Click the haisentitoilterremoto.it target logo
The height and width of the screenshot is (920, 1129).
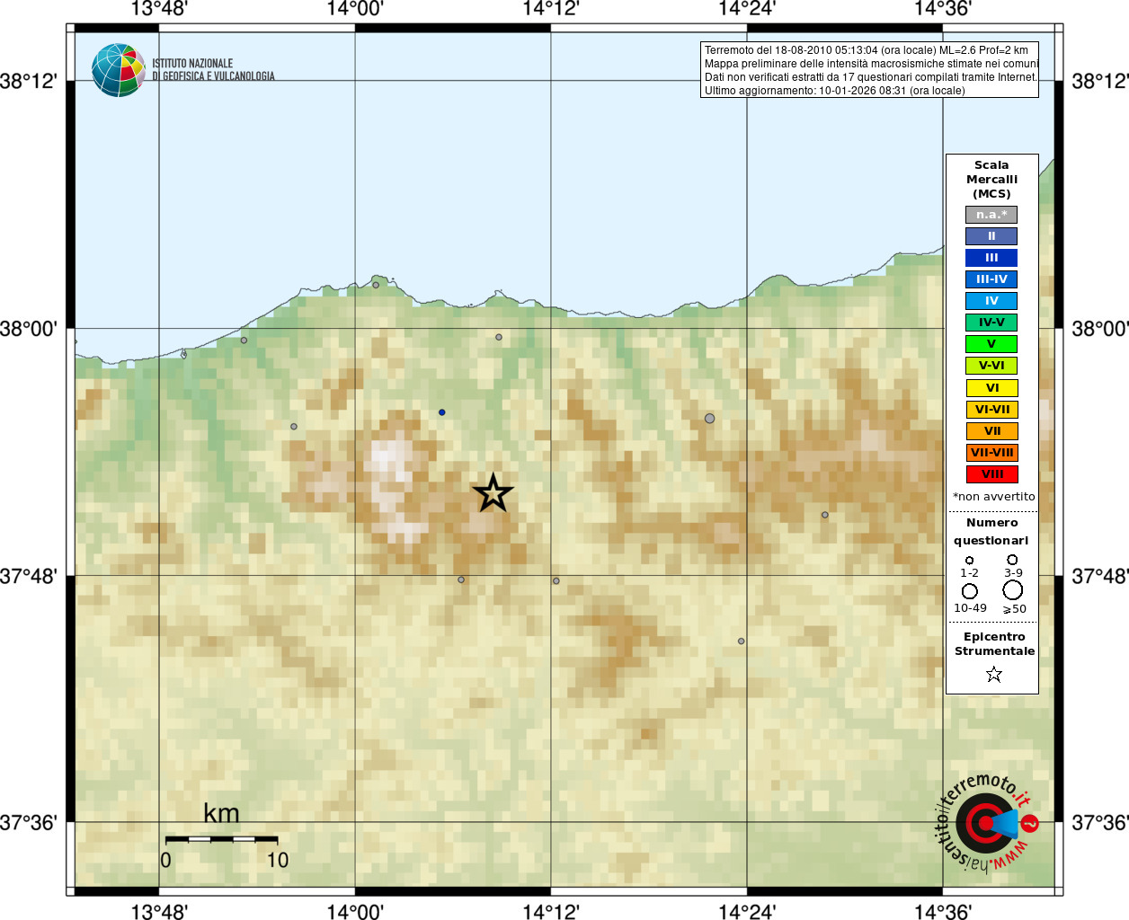click(988, 823)
